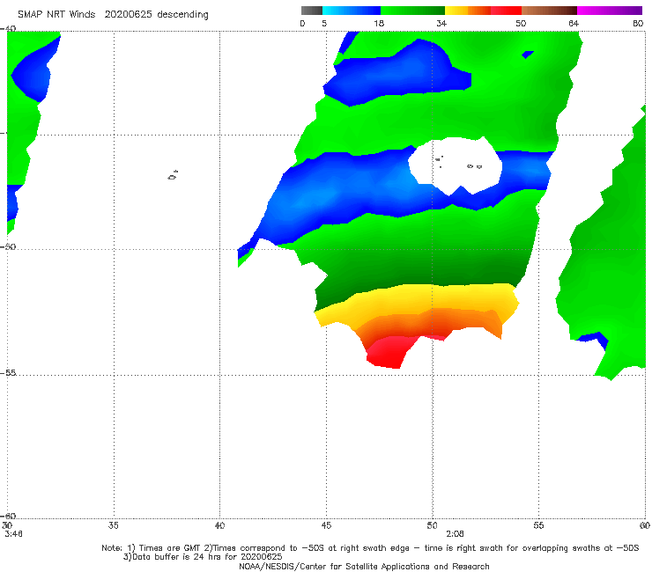Click the '30' longitude label on the bottom axis
Screen dimensions: 652x572
point(7,525)
